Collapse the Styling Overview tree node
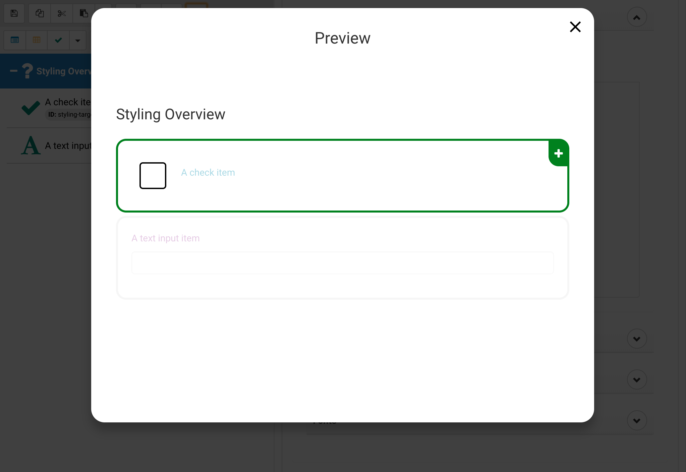Screen dimensions: 686x472 pos(14,71)
